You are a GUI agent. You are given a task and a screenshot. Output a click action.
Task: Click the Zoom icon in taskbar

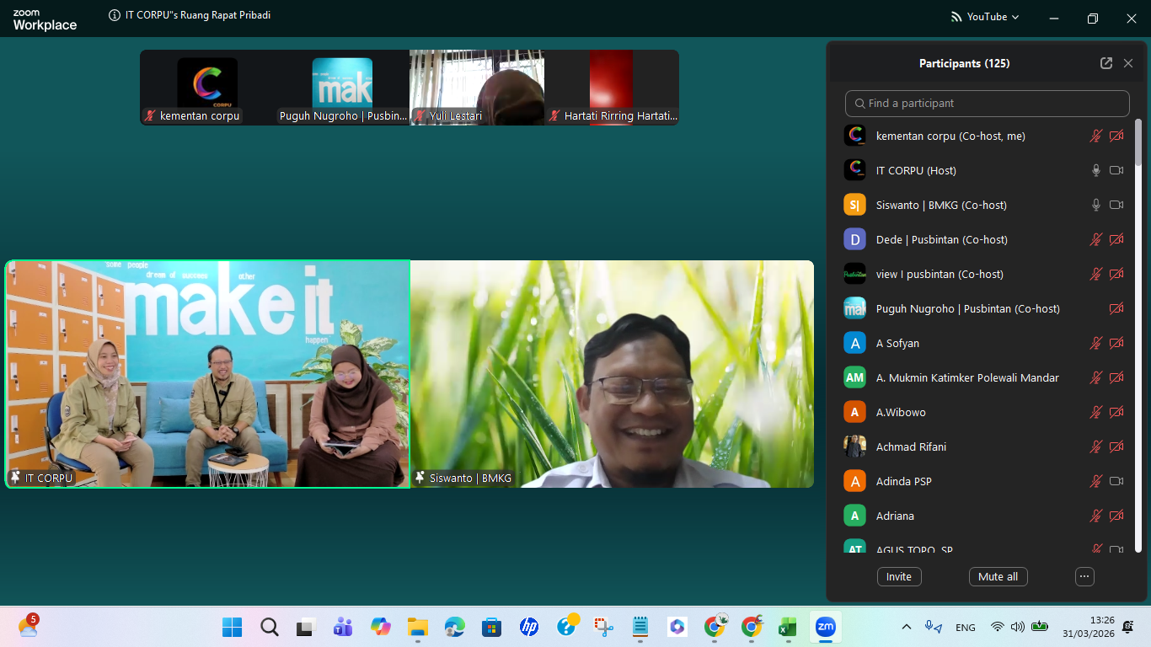coord(825,627)
